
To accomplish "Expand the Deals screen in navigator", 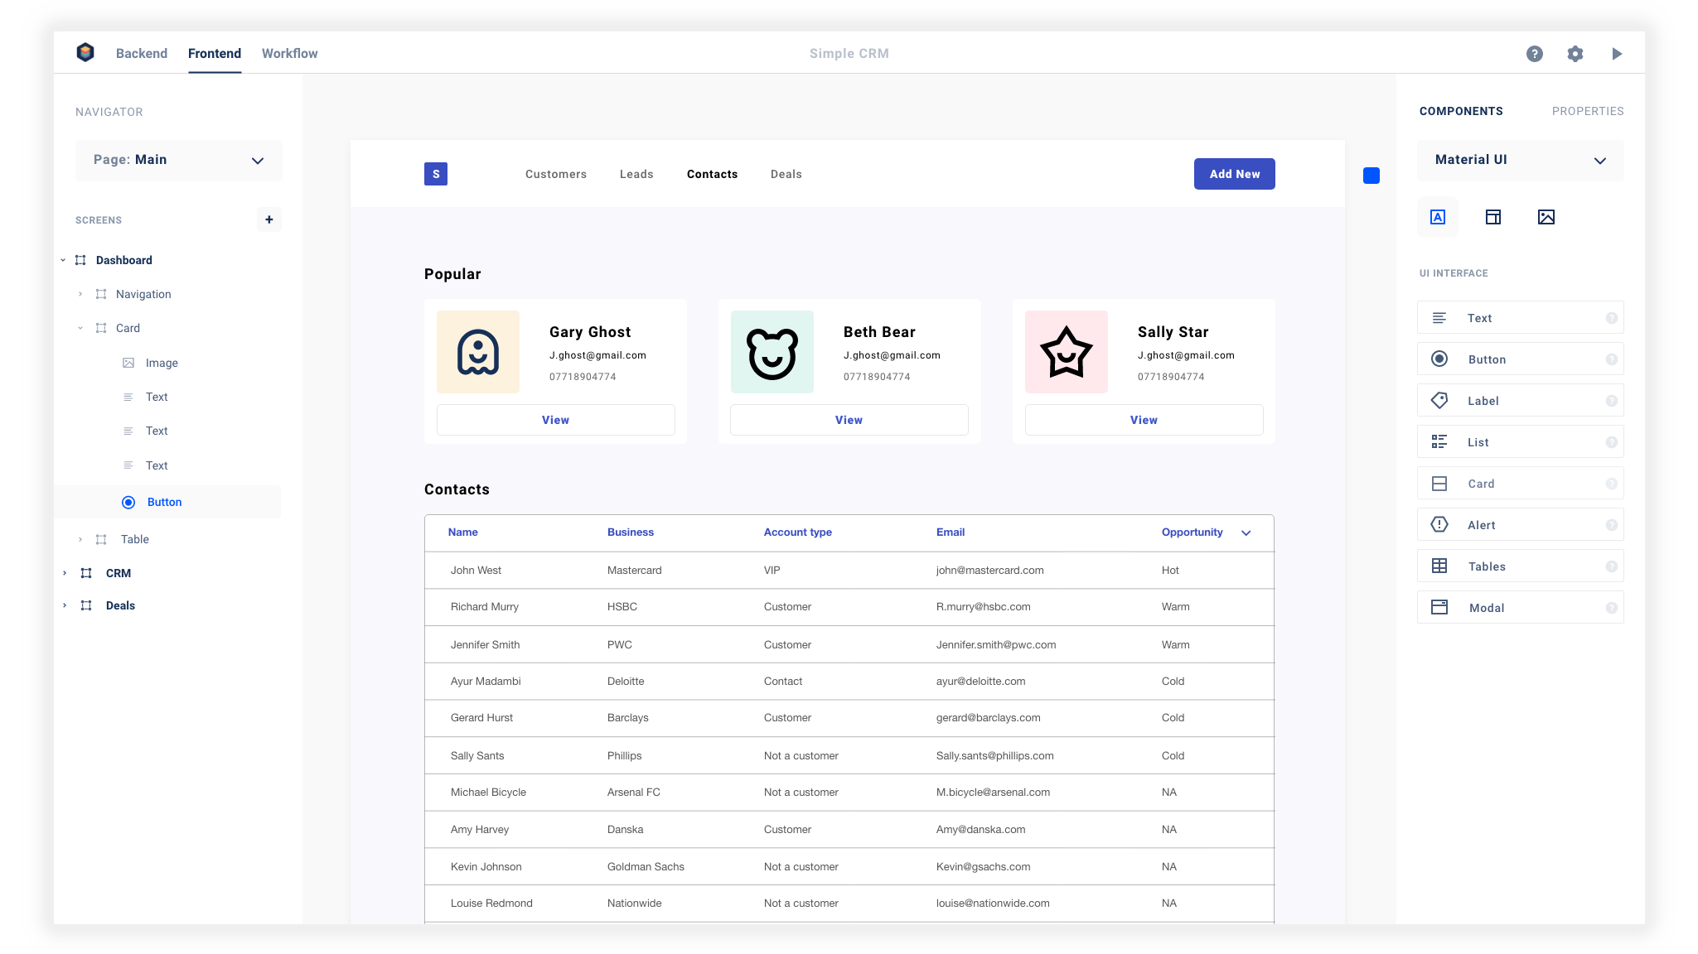I will tap(64, 605).
